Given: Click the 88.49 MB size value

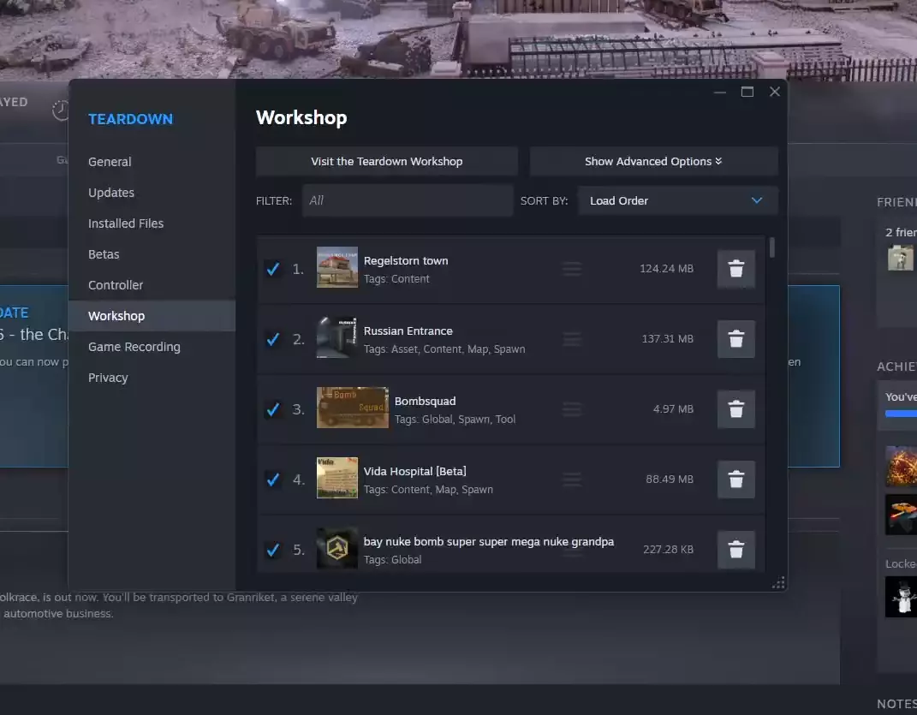Looking at the screenshot, I should 670,480.
